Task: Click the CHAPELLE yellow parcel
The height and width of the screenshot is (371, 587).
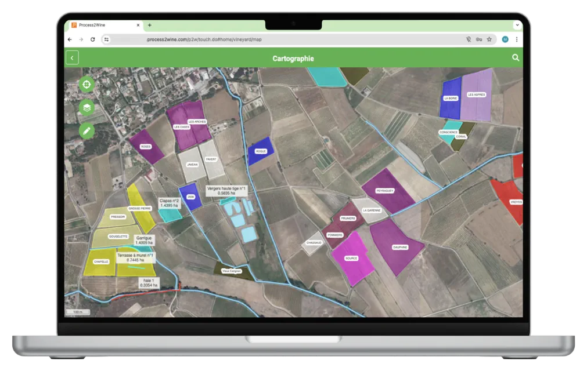Action: [x=102, y=261]
